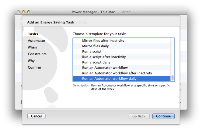The width and height of the screenshot is (202, 130).
Task: Open the Automator step in sidebar
Action: (x=37, y=41)
